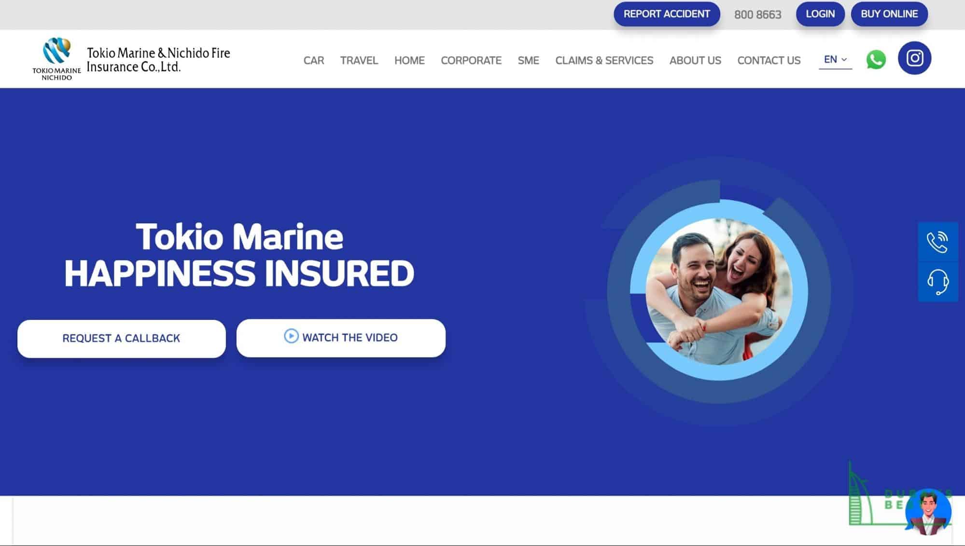Navigate to ABOUT US
The image size is (965, 546).
[695, 61]
